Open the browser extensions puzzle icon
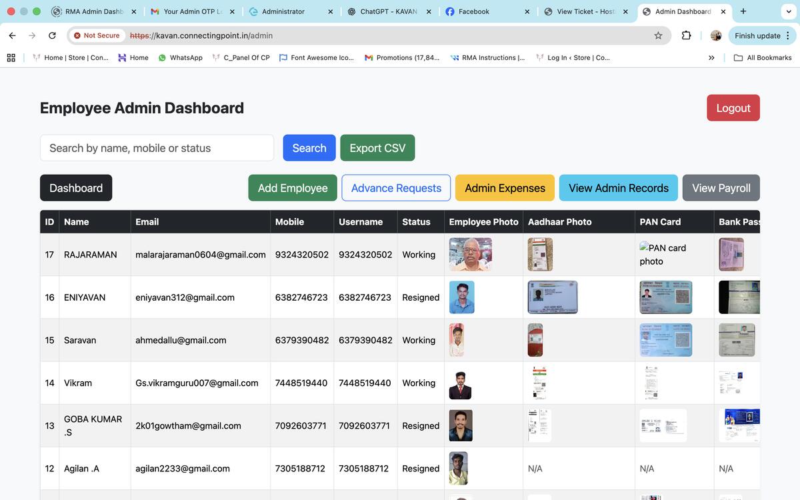 (686, 35)
